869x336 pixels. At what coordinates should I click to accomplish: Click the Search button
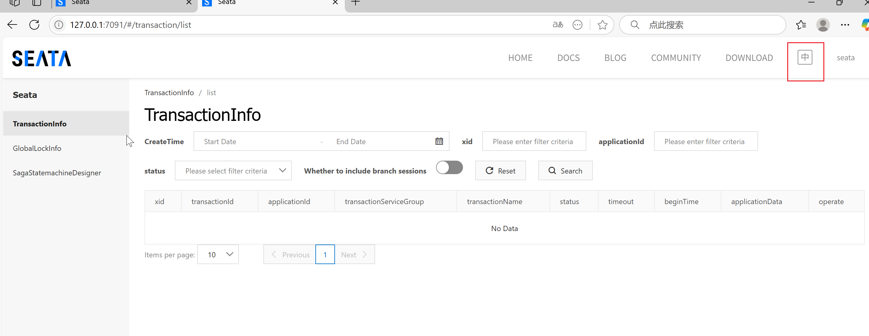click(565, 170)
